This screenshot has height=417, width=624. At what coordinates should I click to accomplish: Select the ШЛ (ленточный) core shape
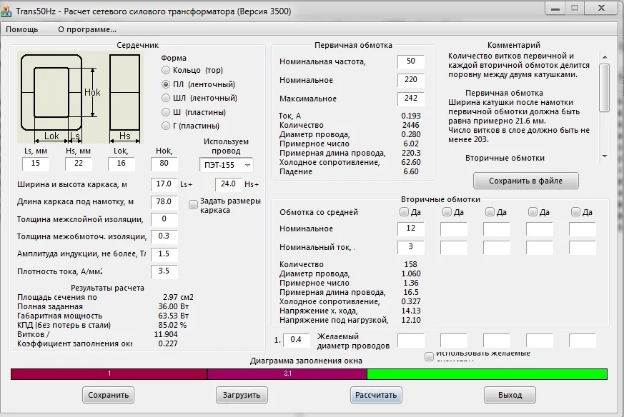(x=166, y=99)
